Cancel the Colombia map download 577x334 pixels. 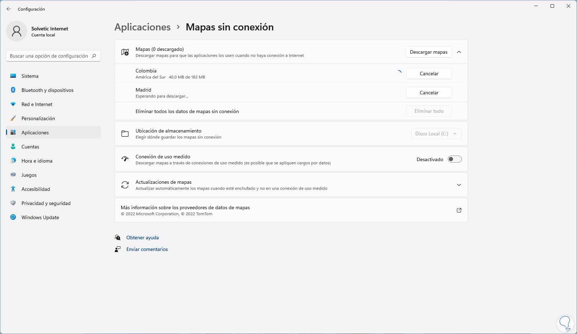[x=429, y=74]
